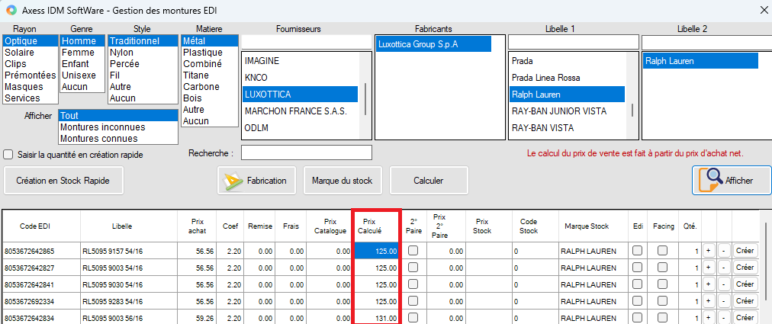This screenshot has width=772, height=324.
Task: Tick 2° Paire checkbox for RL5095 9157
Action: pyautogui.click(x=413, y=250)
